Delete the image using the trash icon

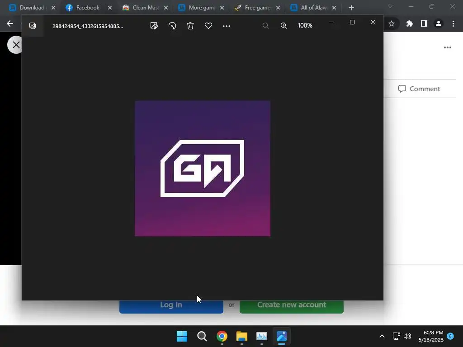[x=190, y=26]
